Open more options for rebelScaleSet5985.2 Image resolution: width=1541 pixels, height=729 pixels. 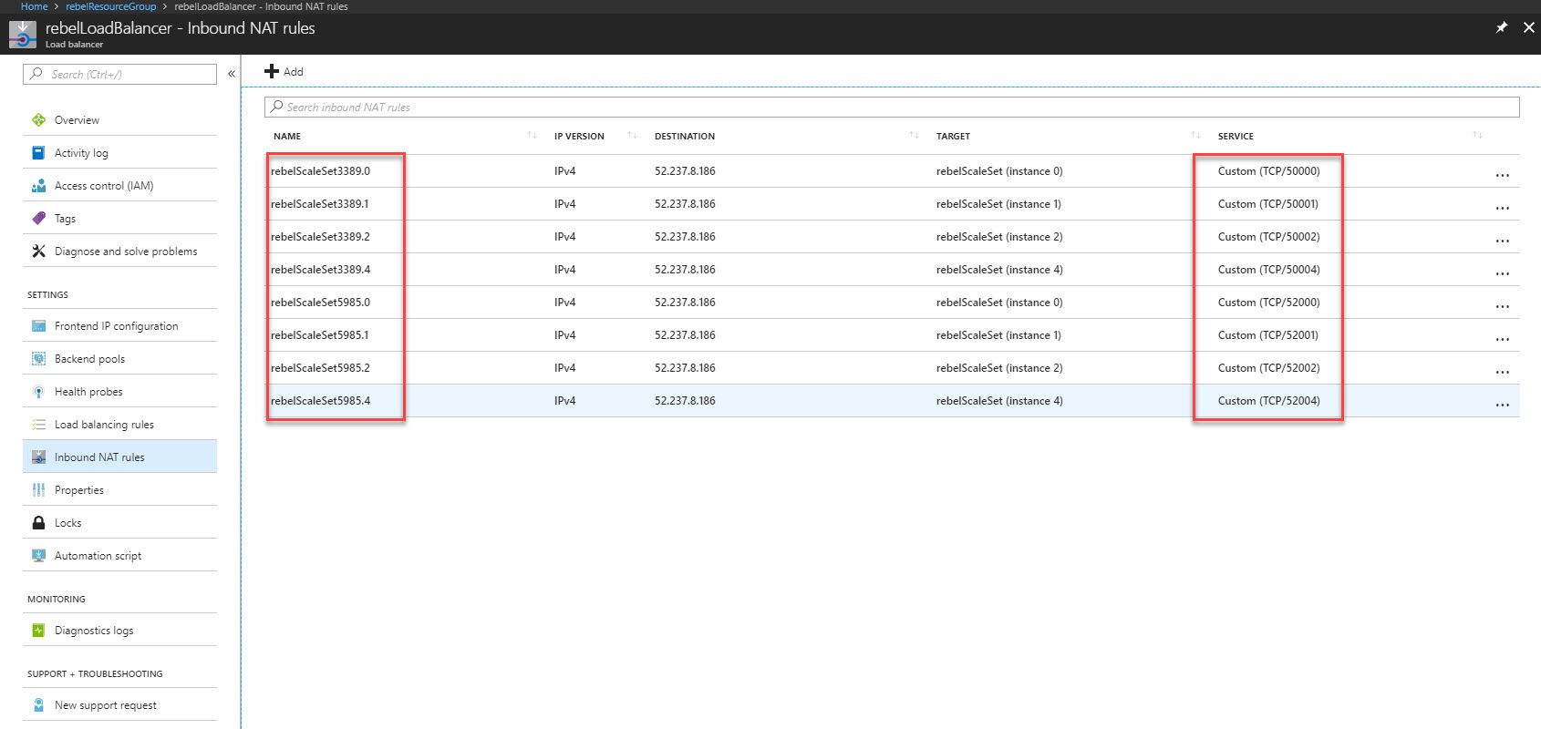pos(1502,371)
